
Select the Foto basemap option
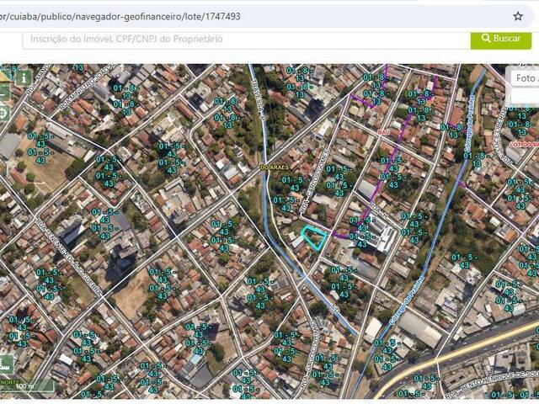tap(524, 78)
